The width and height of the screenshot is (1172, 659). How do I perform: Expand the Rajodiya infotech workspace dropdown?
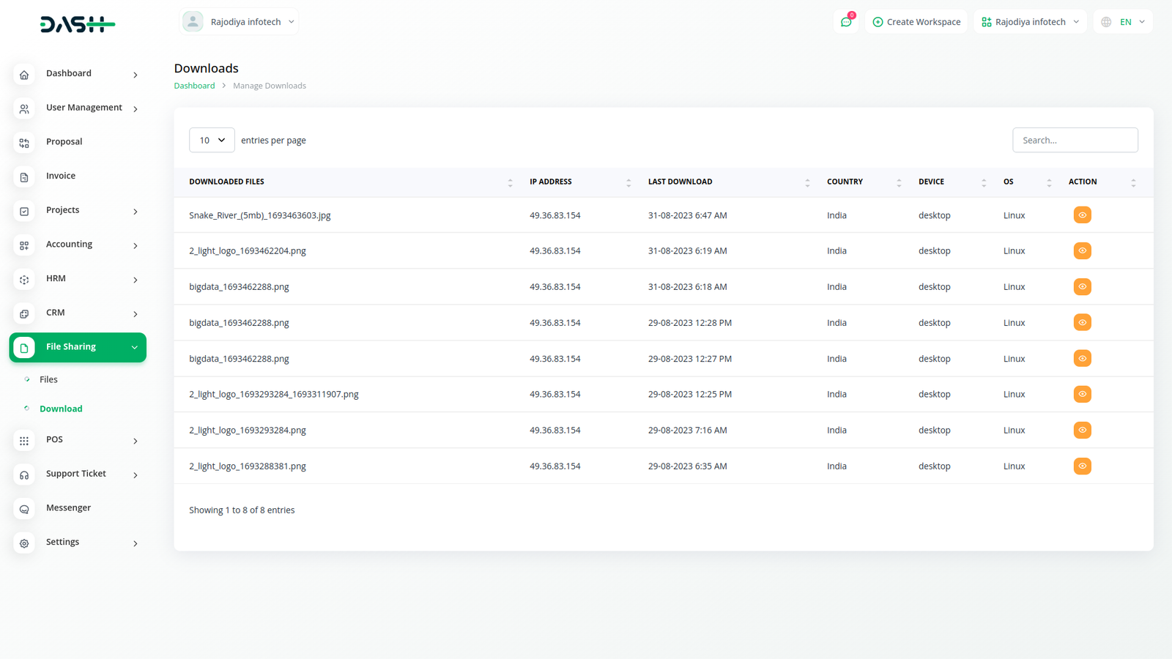click(1030, 22)
